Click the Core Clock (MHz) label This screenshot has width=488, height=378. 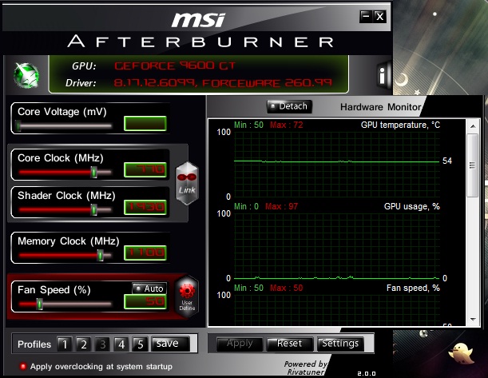(x=61, y=158)
